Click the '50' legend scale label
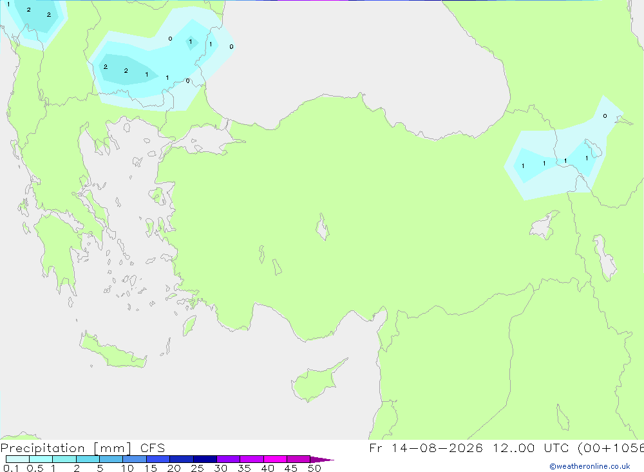 (314, 468)
